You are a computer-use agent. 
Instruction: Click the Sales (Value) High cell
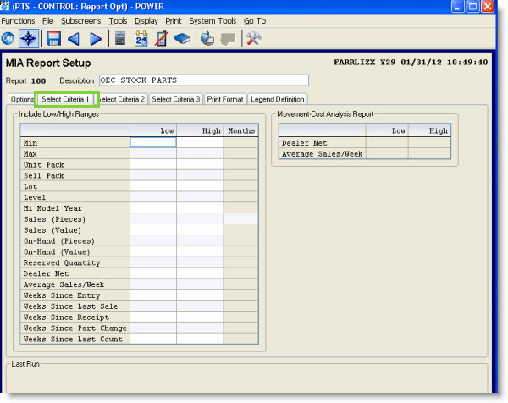[x=200, y=230]
